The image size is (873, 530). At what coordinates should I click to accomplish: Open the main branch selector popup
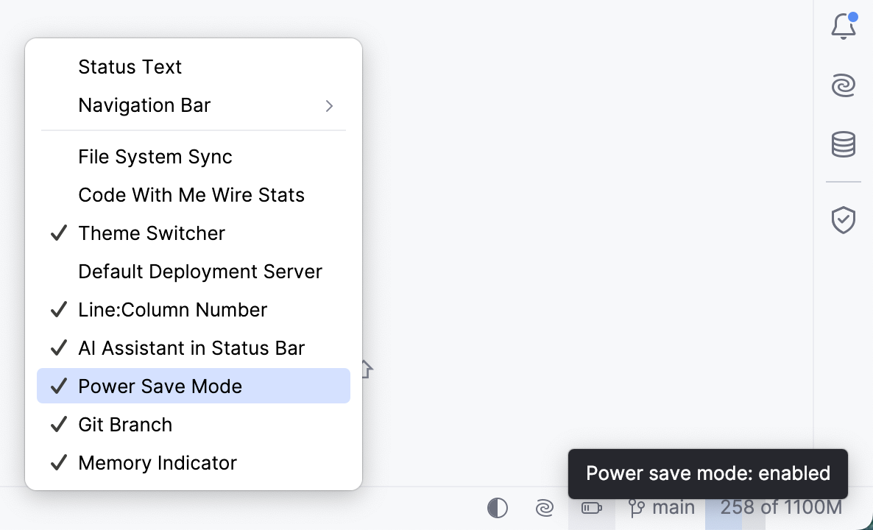671,507
